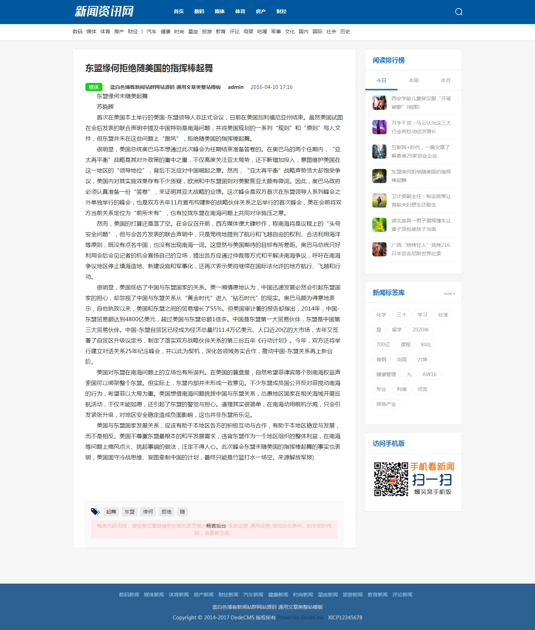Click the tags icon below the article
The height and width of the screenshot is (630, 535).
[95, 511]
